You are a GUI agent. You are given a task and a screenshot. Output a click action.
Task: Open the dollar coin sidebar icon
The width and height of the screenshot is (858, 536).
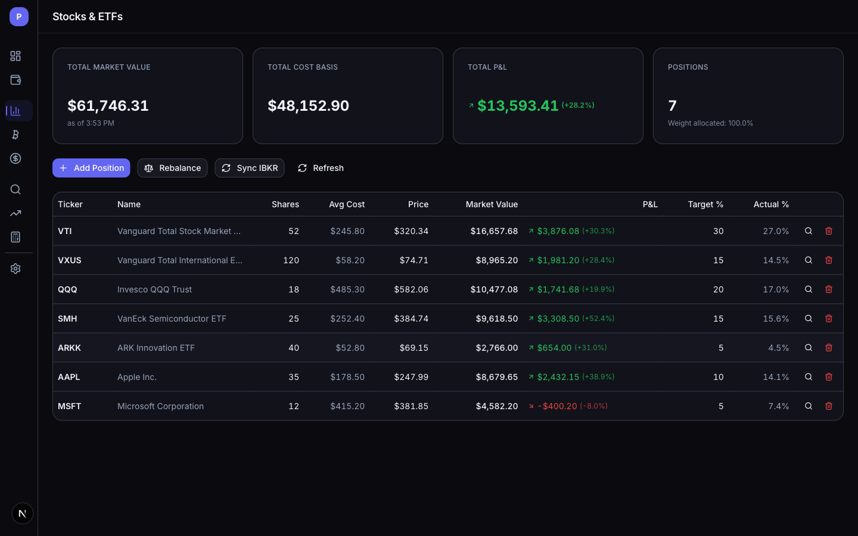15,158
